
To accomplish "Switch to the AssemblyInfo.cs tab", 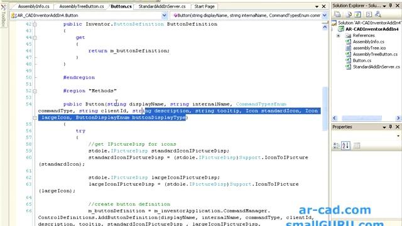I will click(33, 6).
